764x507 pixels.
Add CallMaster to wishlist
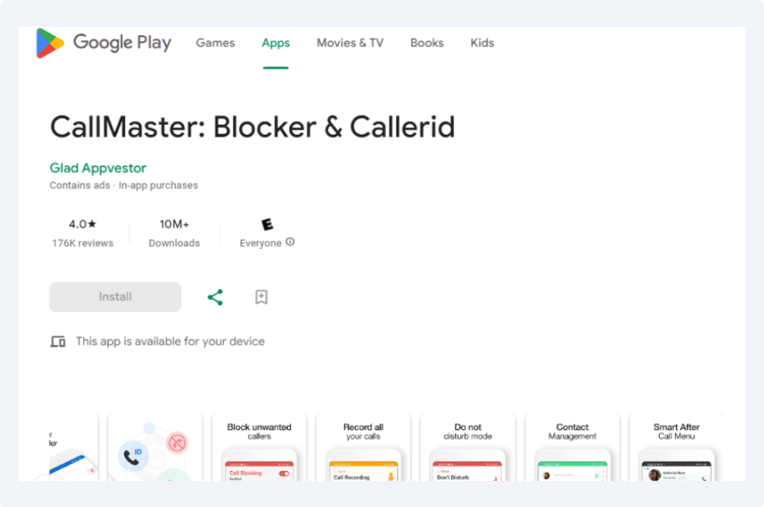pyautogui.click(x=261, y=297)
